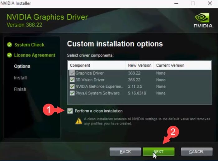218x161 pixels.
Task: Toggle the Graphics Driver checkbox
Action: click(x=72, y=73)
